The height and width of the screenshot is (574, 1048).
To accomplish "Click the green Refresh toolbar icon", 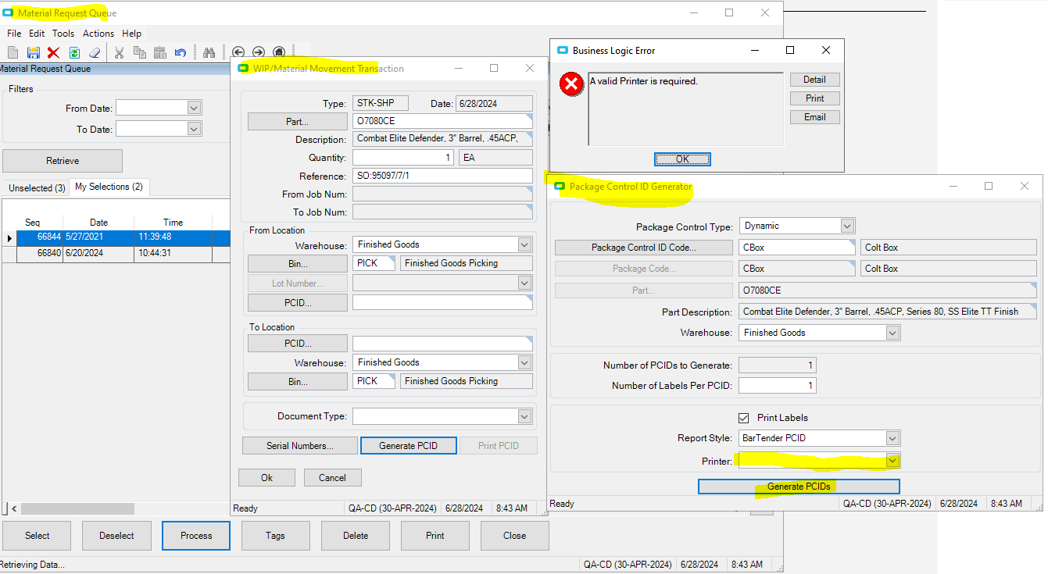I will click(x=74, y=52).
